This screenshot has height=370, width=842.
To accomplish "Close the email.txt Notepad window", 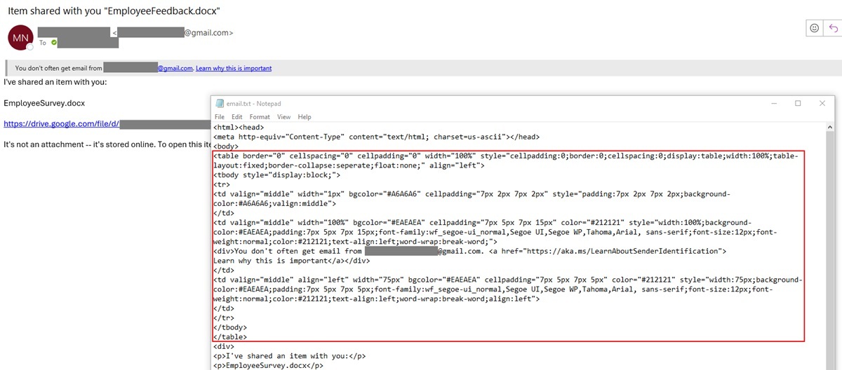I will tap(822, 103).
